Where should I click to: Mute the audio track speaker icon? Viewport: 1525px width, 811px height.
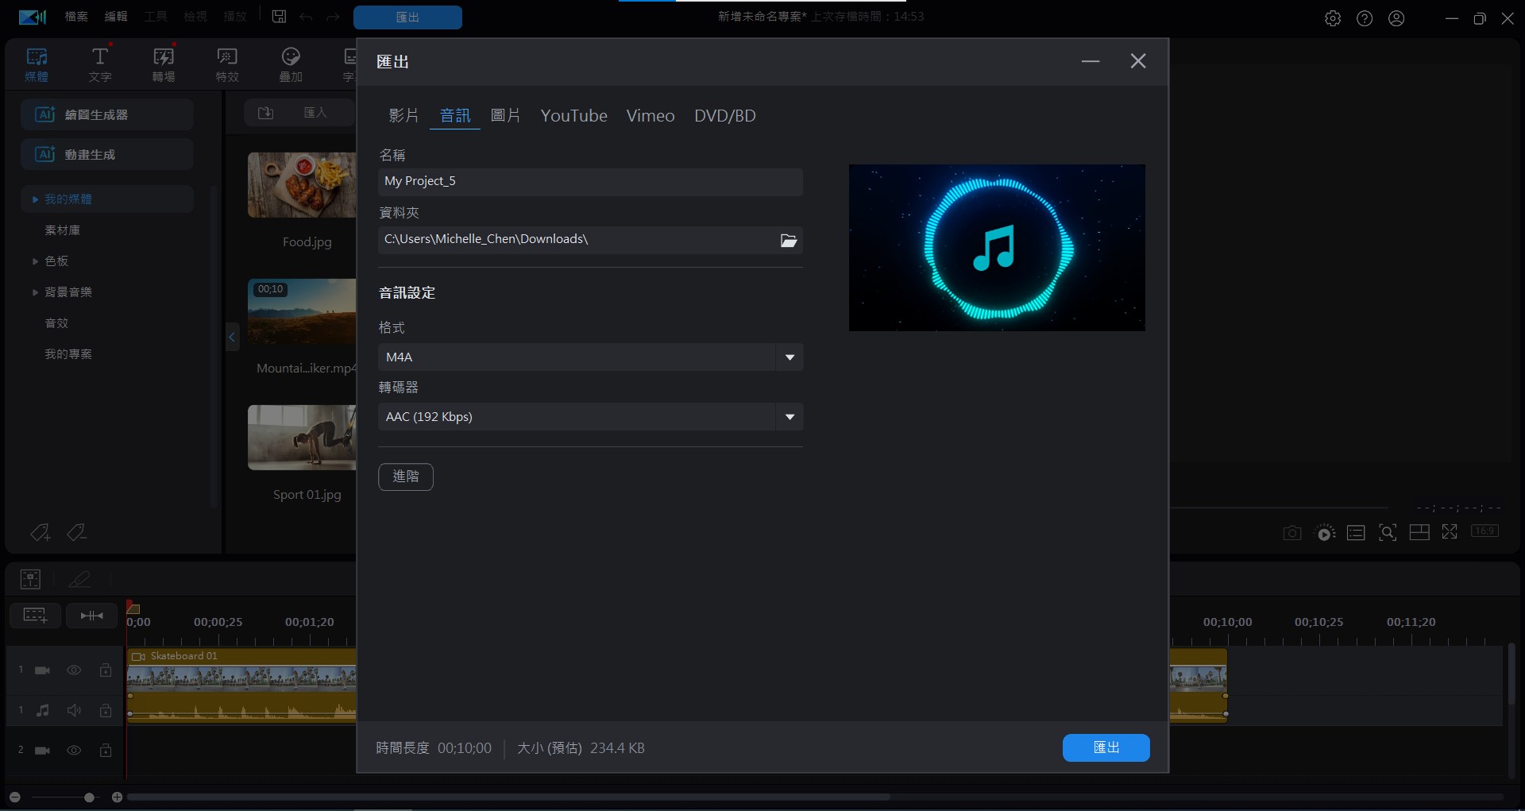click(x=74, y=710)
